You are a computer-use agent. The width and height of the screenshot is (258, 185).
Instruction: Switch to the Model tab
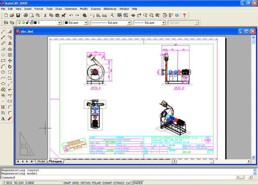click(41, 161)
